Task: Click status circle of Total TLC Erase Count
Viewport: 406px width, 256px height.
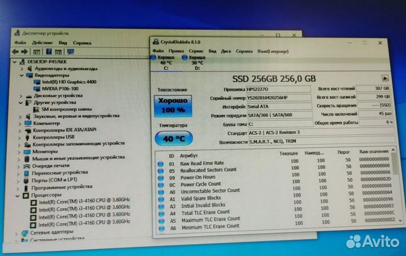Action: (x=162, y=214)
